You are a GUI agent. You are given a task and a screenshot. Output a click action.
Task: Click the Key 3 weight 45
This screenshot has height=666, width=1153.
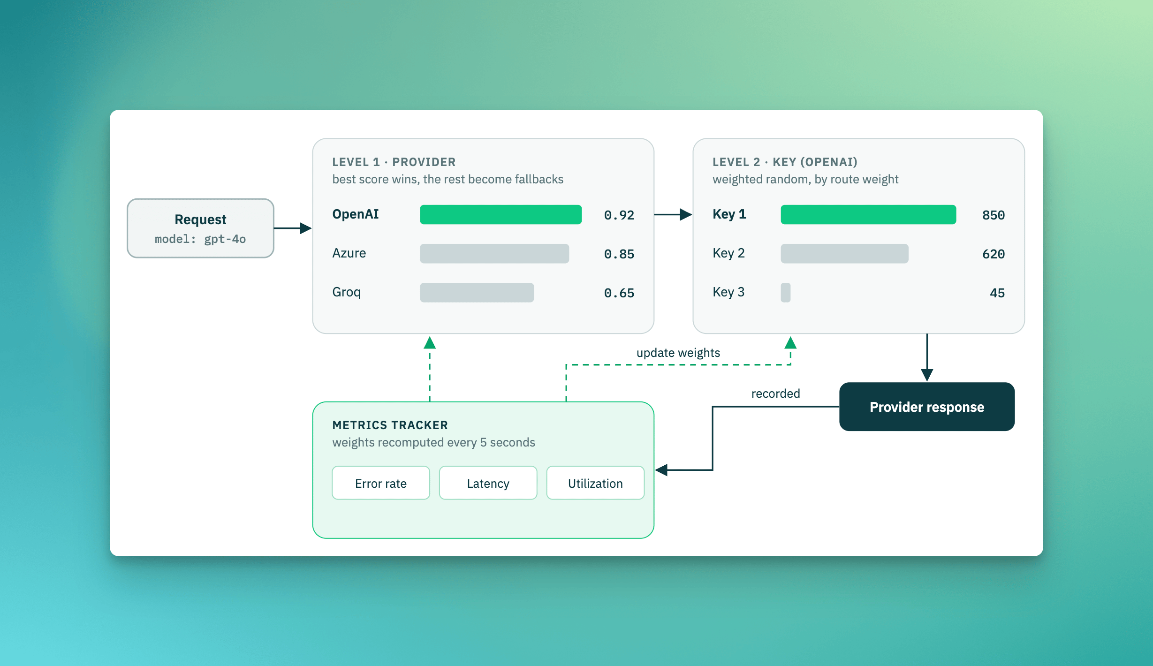997,293
